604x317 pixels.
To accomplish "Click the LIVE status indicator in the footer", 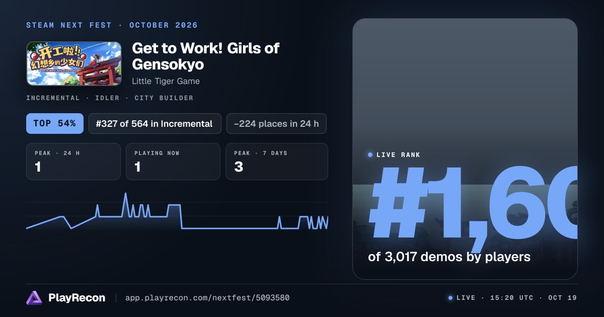I will pos(462,298).
